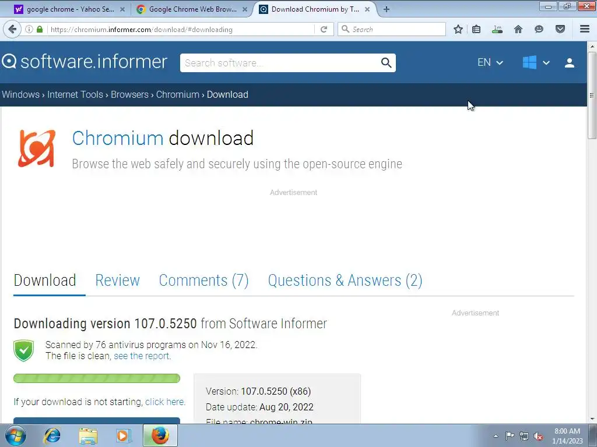Click current Download breadcrumb text
The width and height of the screenshot is (597, 447).
click(228, 95)
